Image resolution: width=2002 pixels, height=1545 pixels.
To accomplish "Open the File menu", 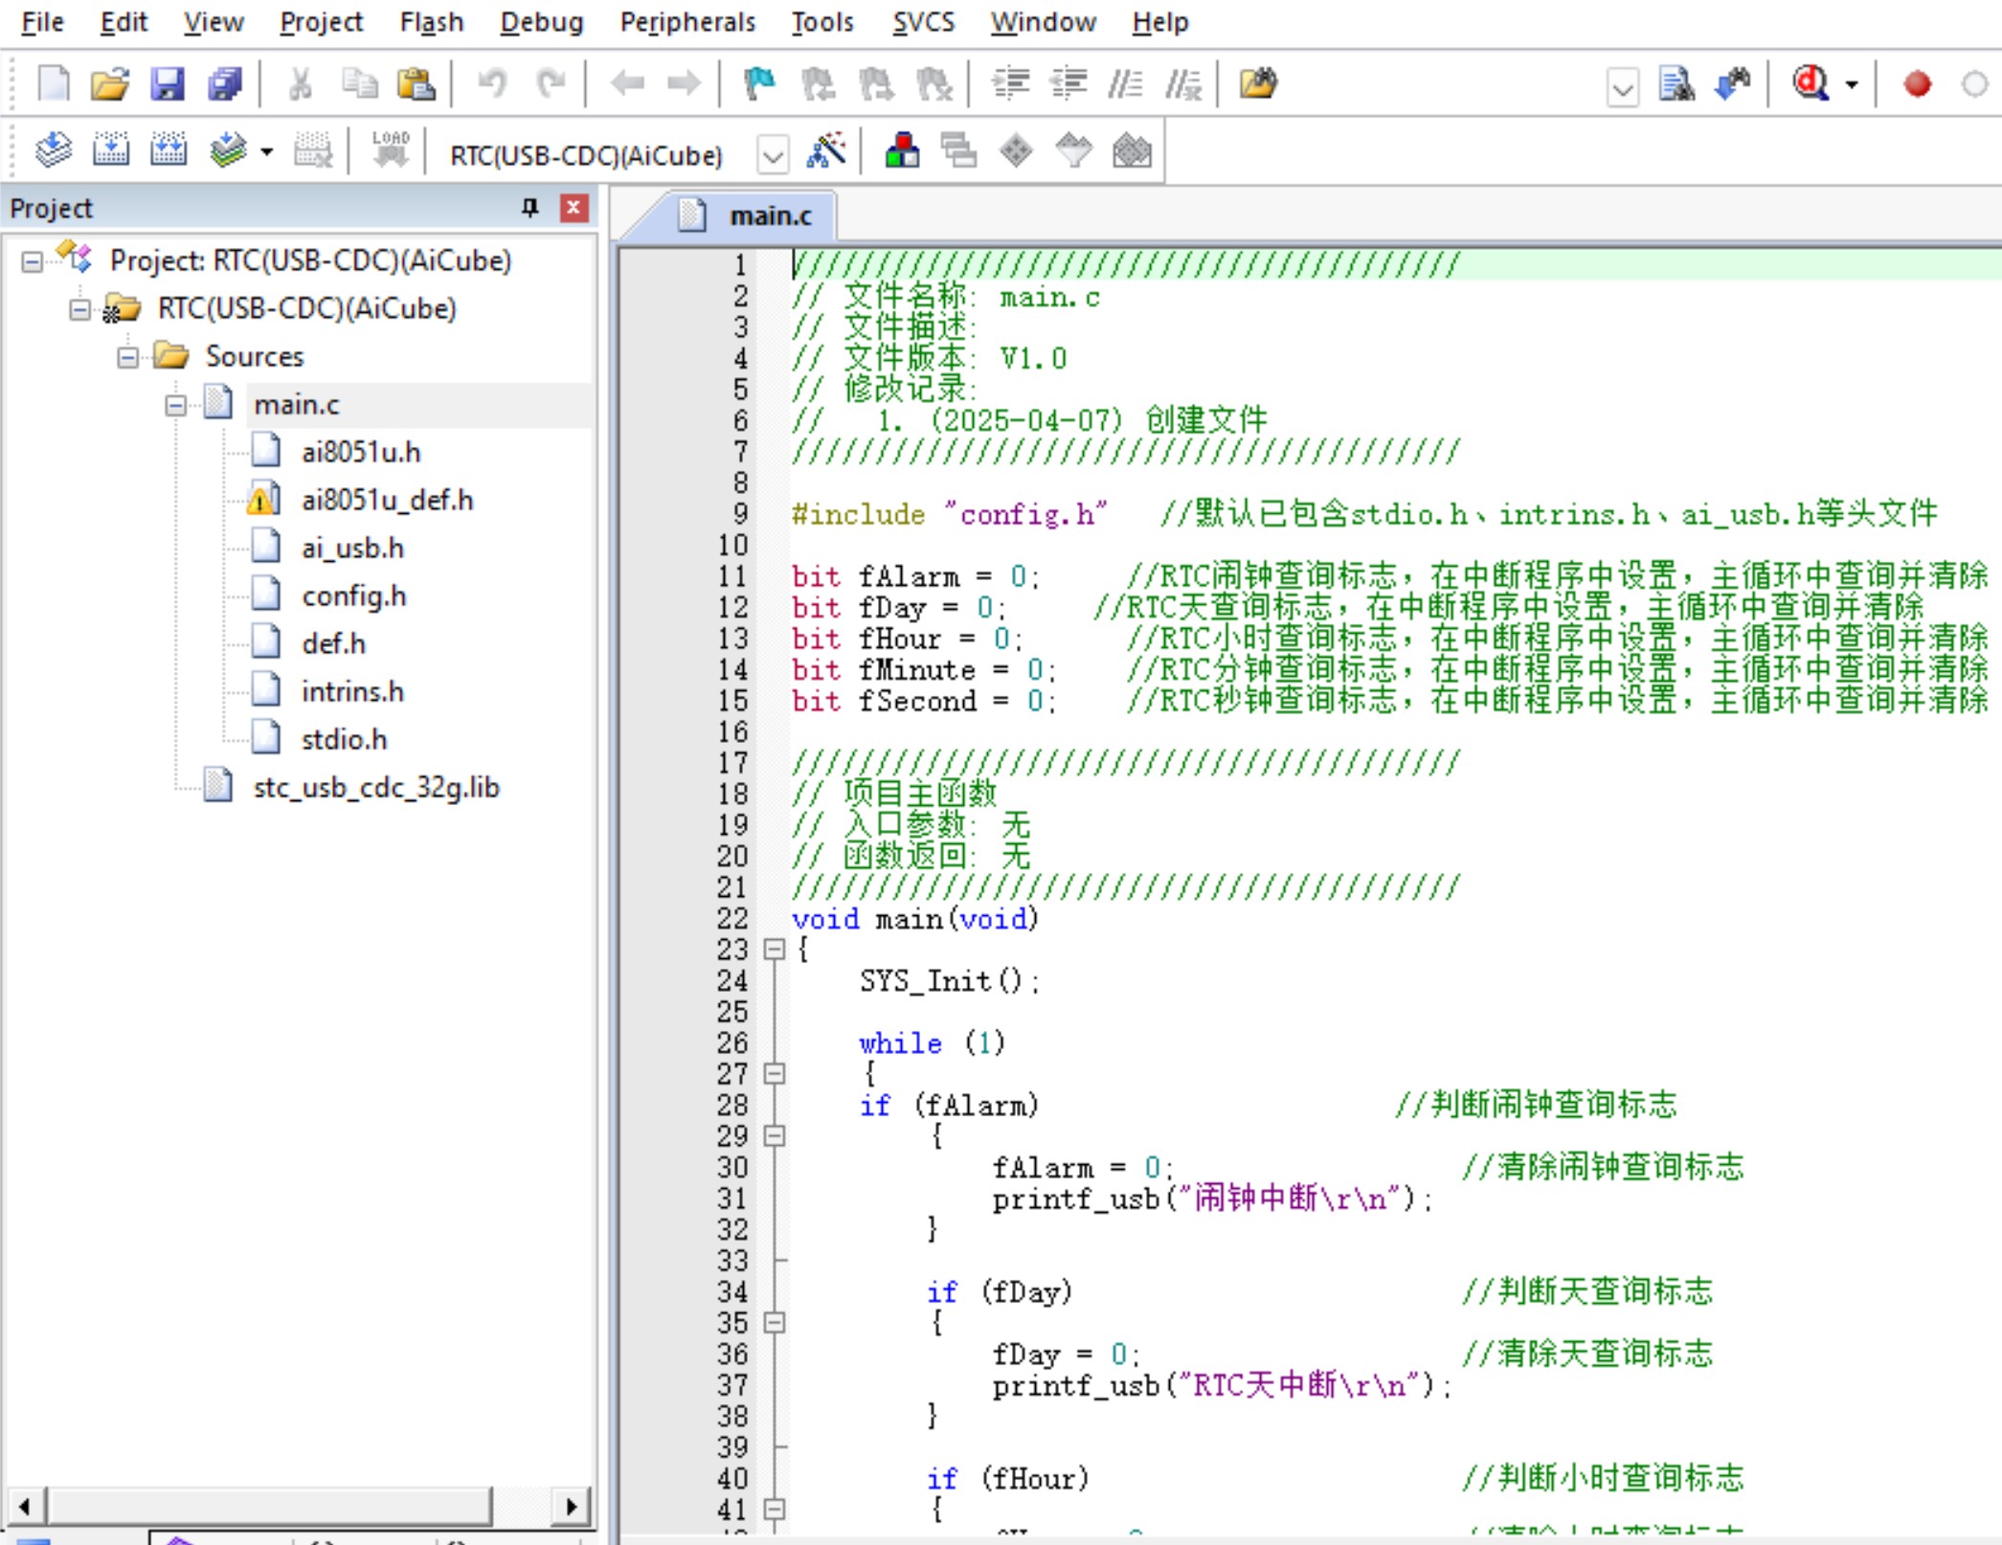I will (42, 21).
